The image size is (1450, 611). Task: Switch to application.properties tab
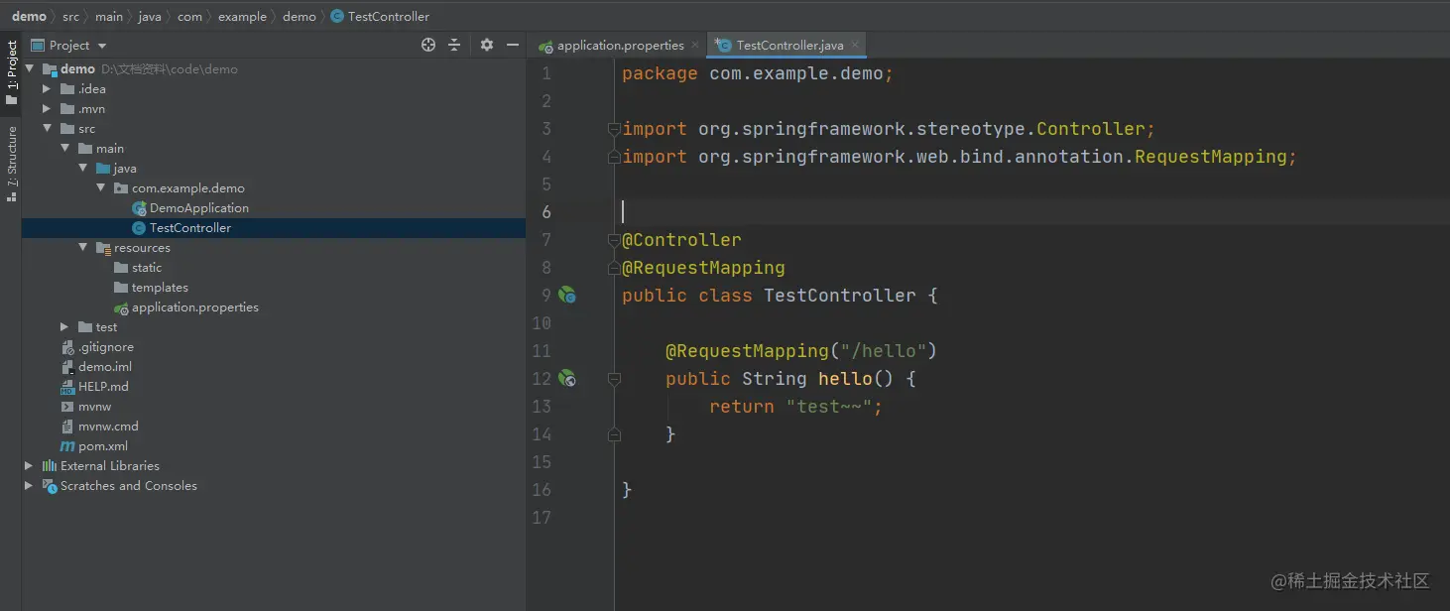(x=611, y=45)
